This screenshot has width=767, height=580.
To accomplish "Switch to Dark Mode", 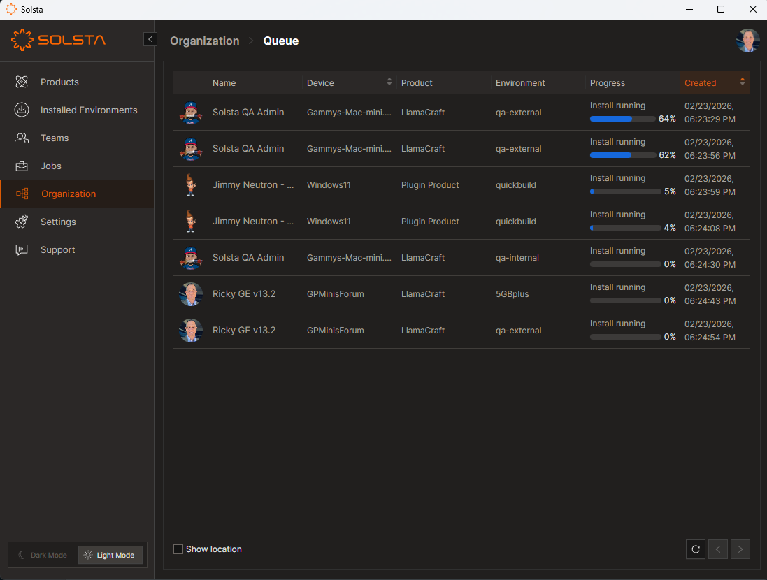I will pyautogui.click(x=43, y=555).
